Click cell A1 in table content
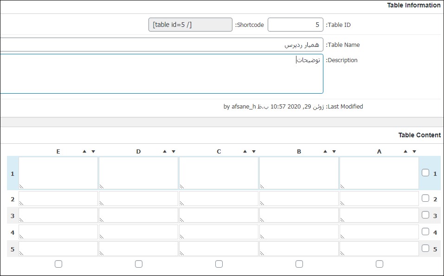 click(379, 173)
